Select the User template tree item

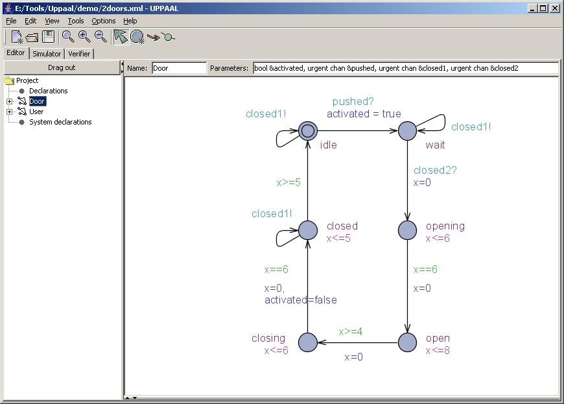36,112
